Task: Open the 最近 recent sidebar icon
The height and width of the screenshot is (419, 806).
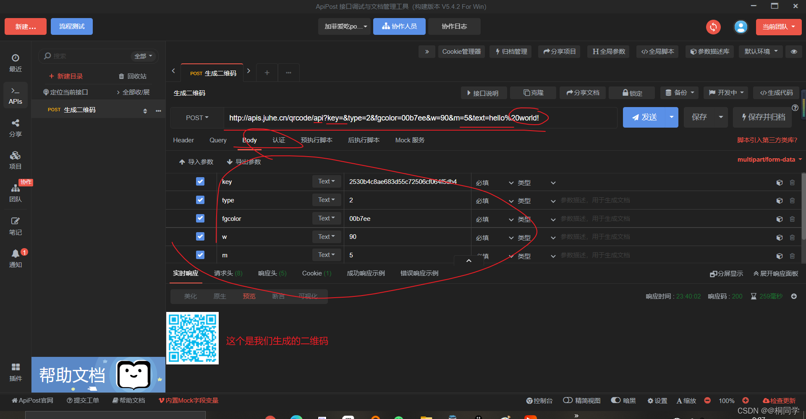Action: [16, 63]
